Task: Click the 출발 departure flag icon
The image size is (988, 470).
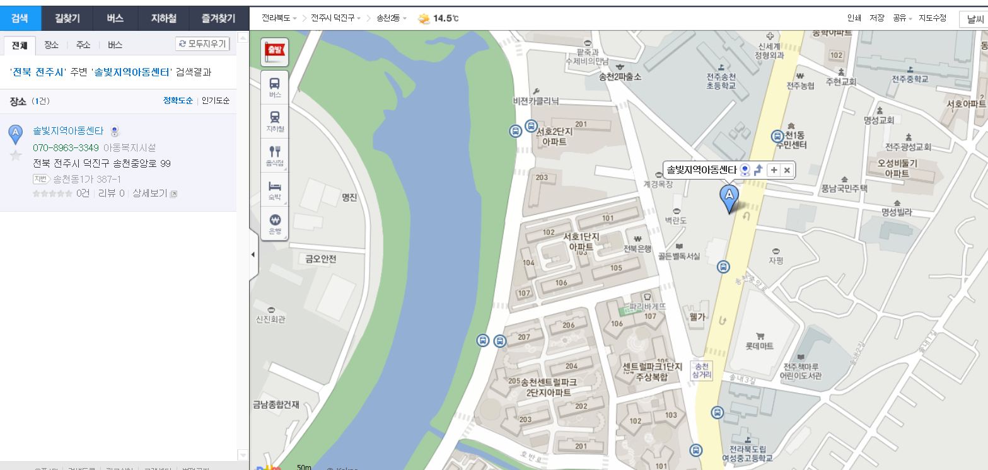Action: [x=275, y=51]
